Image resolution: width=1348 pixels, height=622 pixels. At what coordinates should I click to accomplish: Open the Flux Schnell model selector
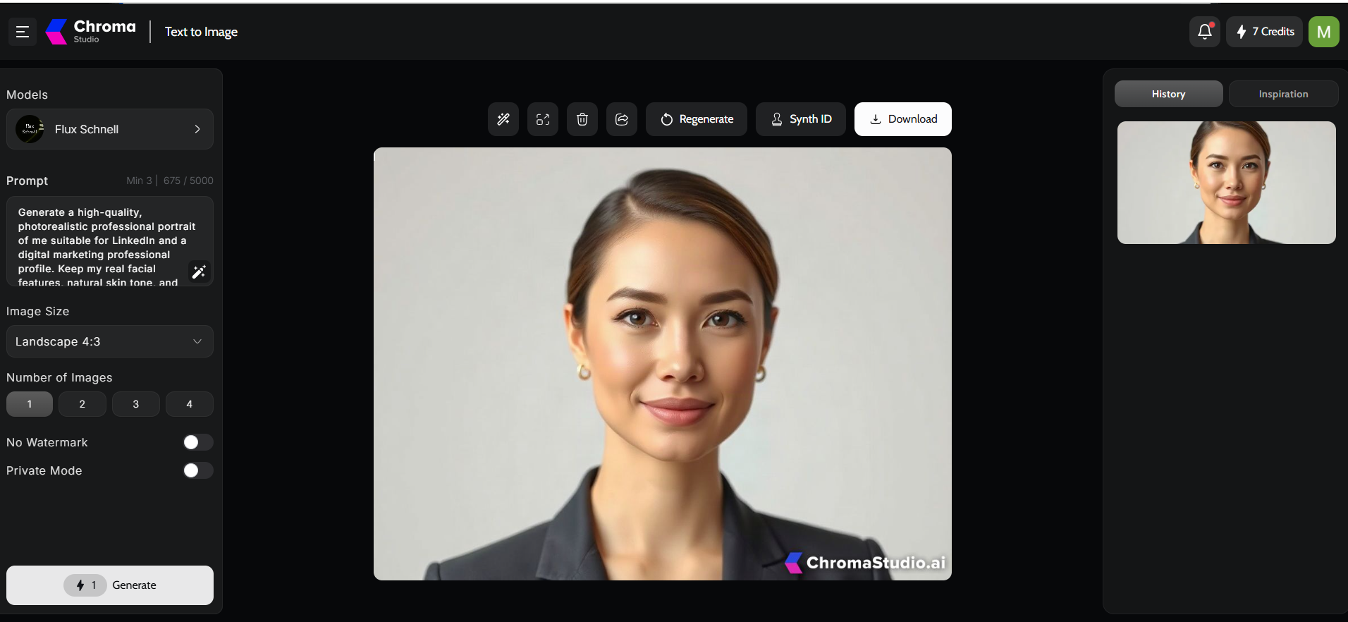[110, 129]
